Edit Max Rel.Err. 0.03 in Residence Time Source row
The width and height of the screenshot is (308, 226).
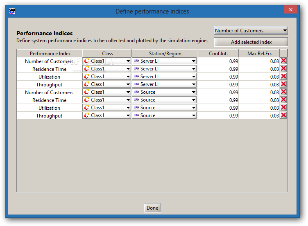point(259,100)
